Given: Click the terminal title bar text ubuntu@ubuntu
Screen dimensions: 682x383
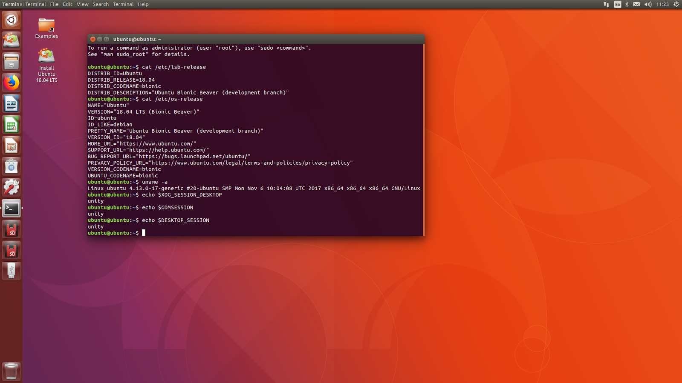Looking at the screenshot, I should [137, 39].
